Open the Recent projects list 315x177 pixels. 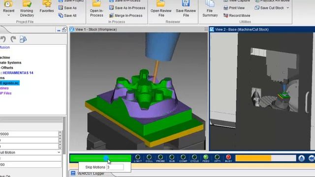pos(8,8)
